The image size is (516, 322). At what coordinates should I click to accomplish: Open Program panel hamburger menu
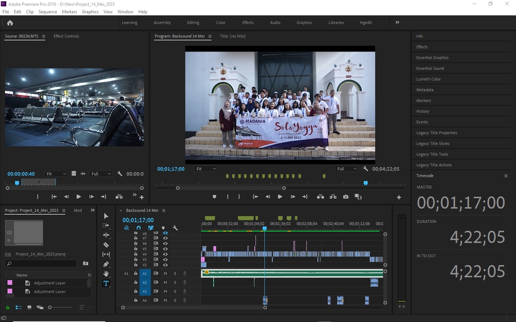click(210, 36)
